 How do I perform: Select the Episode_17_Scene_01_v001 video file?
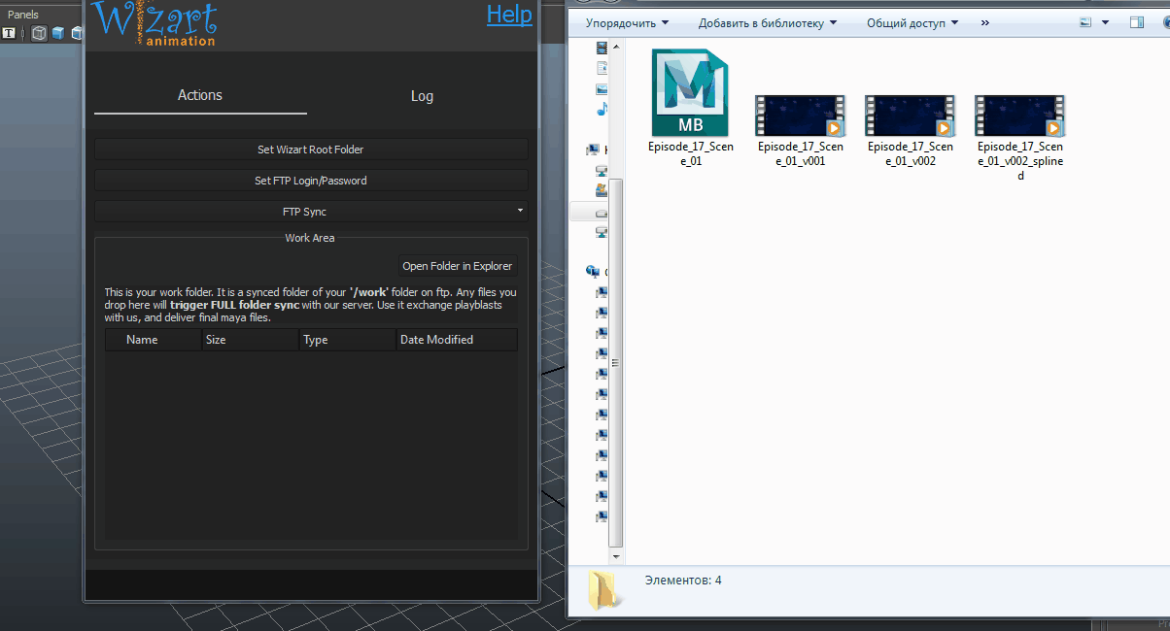[800, 116]
